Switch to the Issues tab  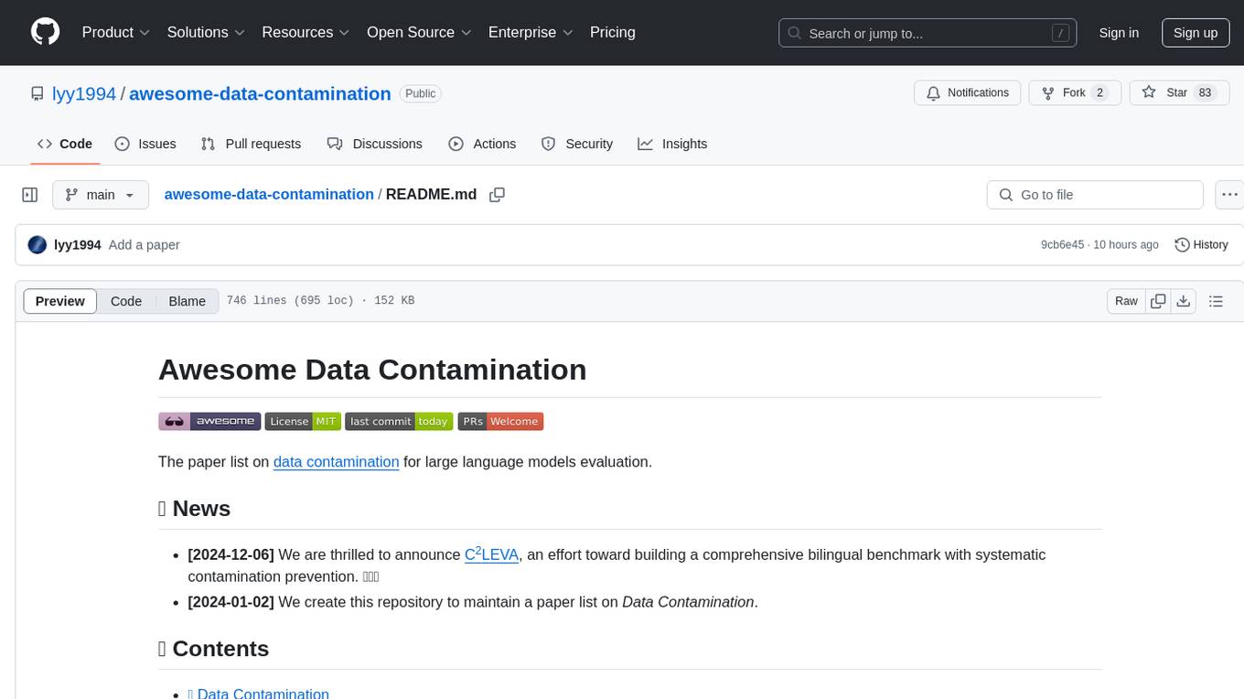click(145, 144)
